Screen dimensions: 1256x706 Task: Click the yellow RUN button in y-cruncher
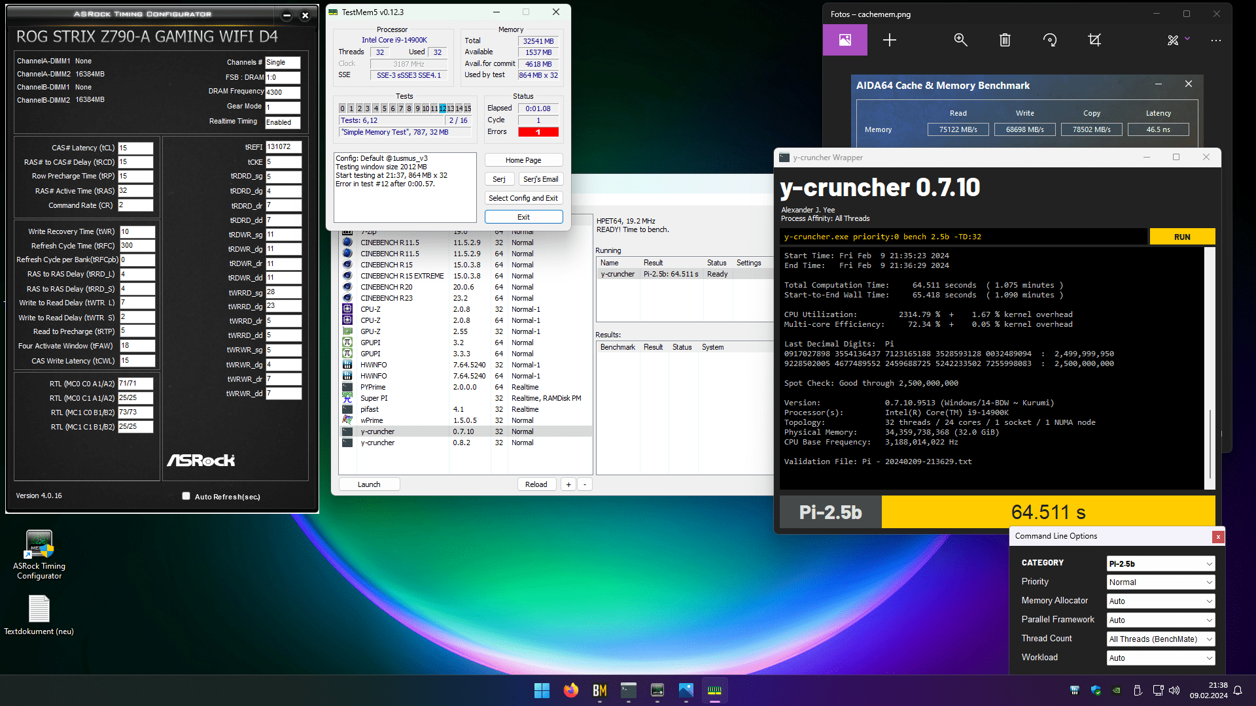1182,237
